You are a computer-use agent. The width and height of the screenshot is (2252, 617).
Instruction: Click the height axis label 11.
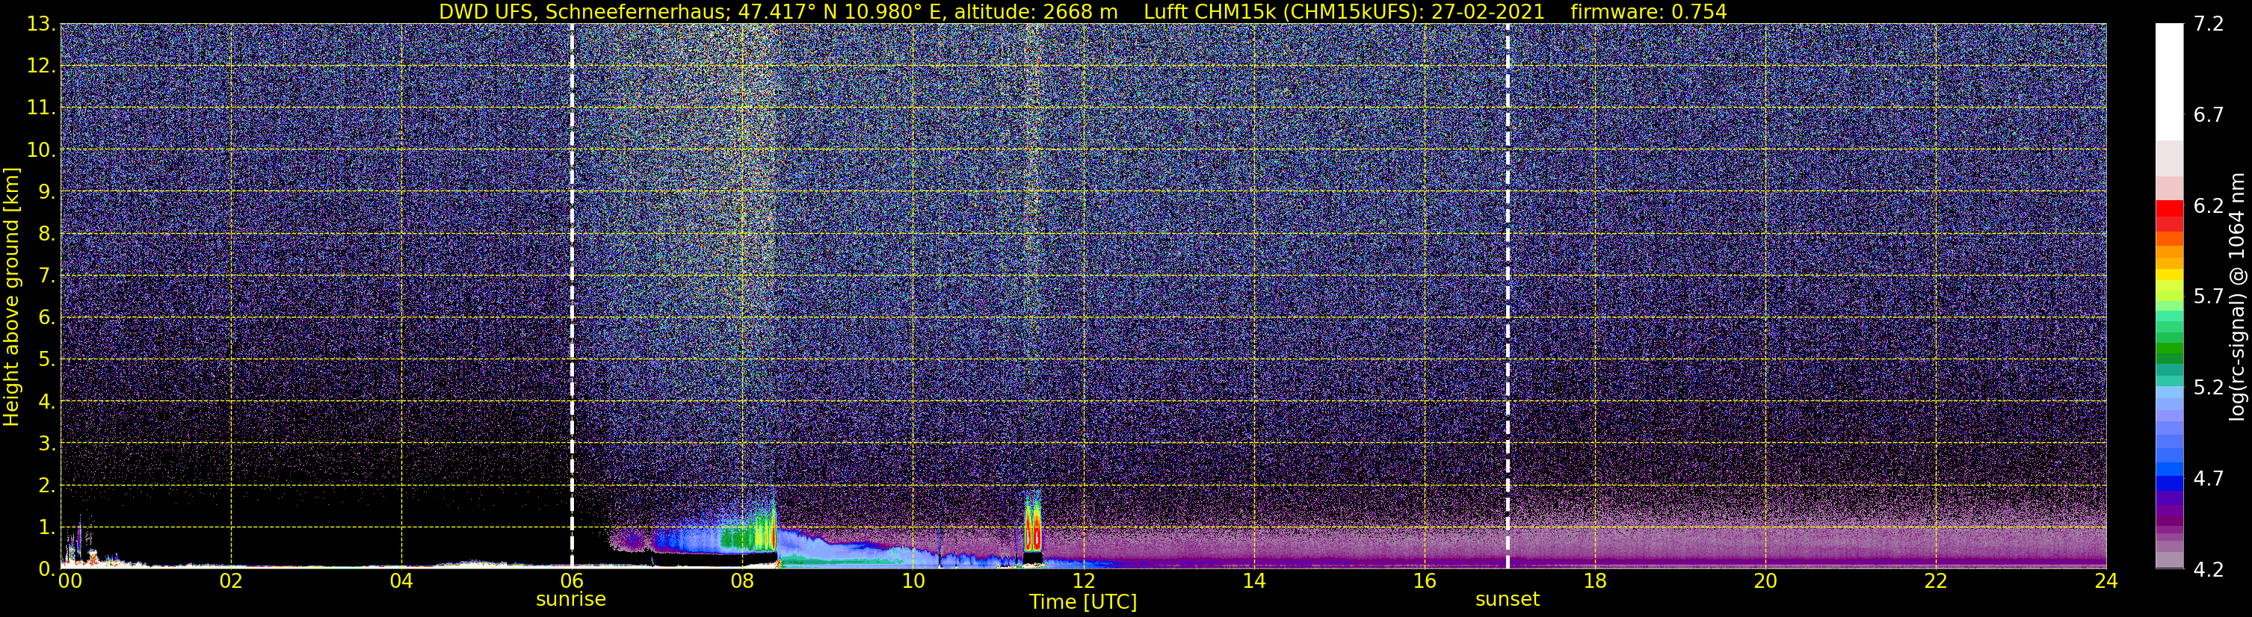[x=41, y=108]
